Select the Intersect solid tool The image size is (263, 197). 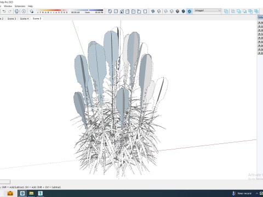point(233,11)
